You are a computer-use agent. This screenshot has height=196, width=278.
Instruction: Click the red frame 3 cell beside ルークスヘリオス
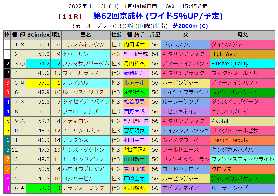[x=7, y=92]
